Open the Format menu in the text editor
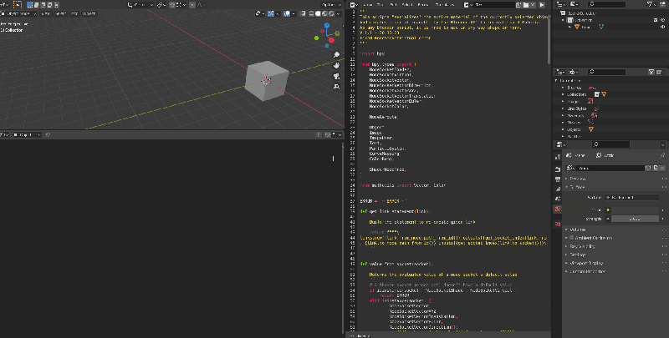 [423, 5]
